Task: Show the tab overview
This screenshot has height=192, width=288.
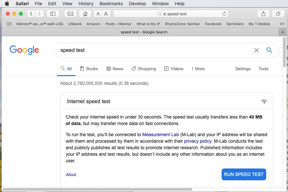Action: click(278, 14)
